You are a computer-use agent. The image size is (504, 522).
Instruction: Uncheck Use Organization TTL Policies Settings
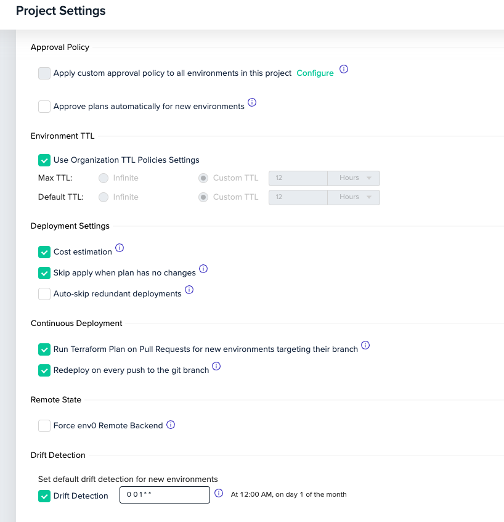(44, 160)
